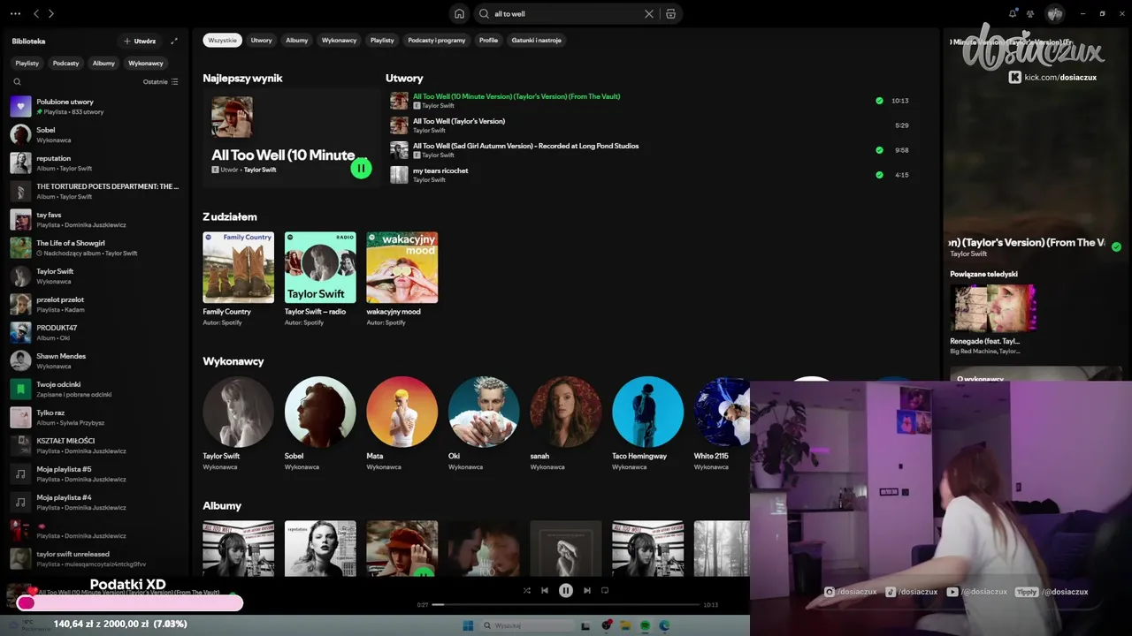Open the Browse icon beside search
Image resolution: width=1132 pixels, height=636 pixels.
tap(670, 13)
